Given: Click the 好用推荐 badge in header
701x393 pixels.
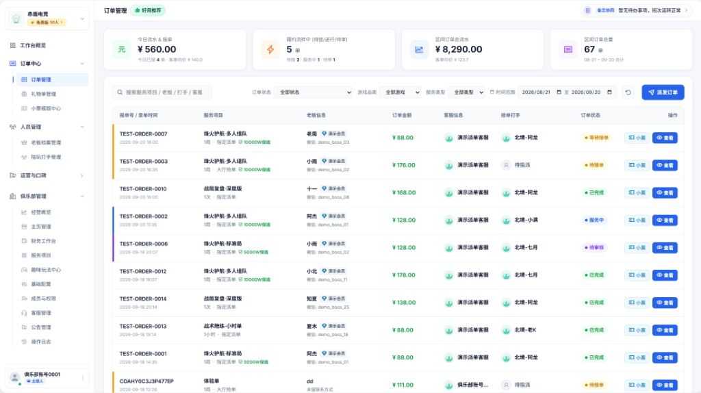Looking at the screenshot, I should tap(148, 10).
